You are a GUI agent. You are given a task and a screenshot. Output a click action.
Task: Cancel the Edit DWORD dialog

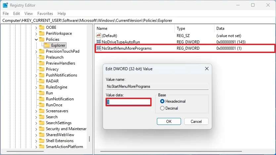pyautogui.click(x=196, y=122)
